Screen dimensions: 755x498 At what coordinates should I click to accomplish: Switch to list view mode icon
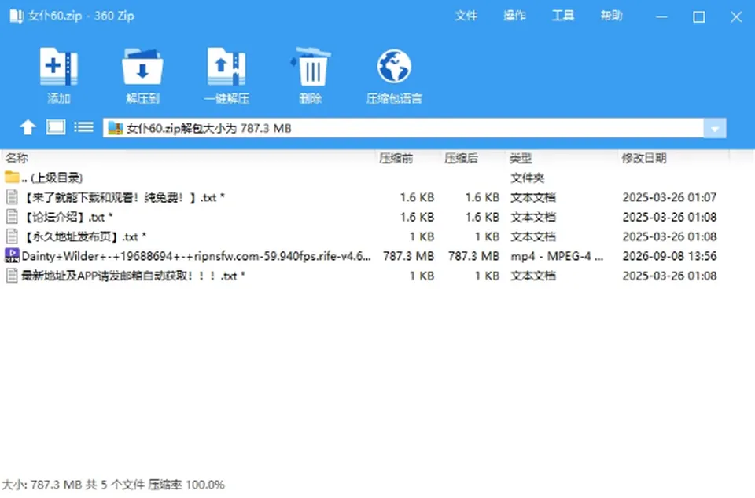tap(84, 127)
